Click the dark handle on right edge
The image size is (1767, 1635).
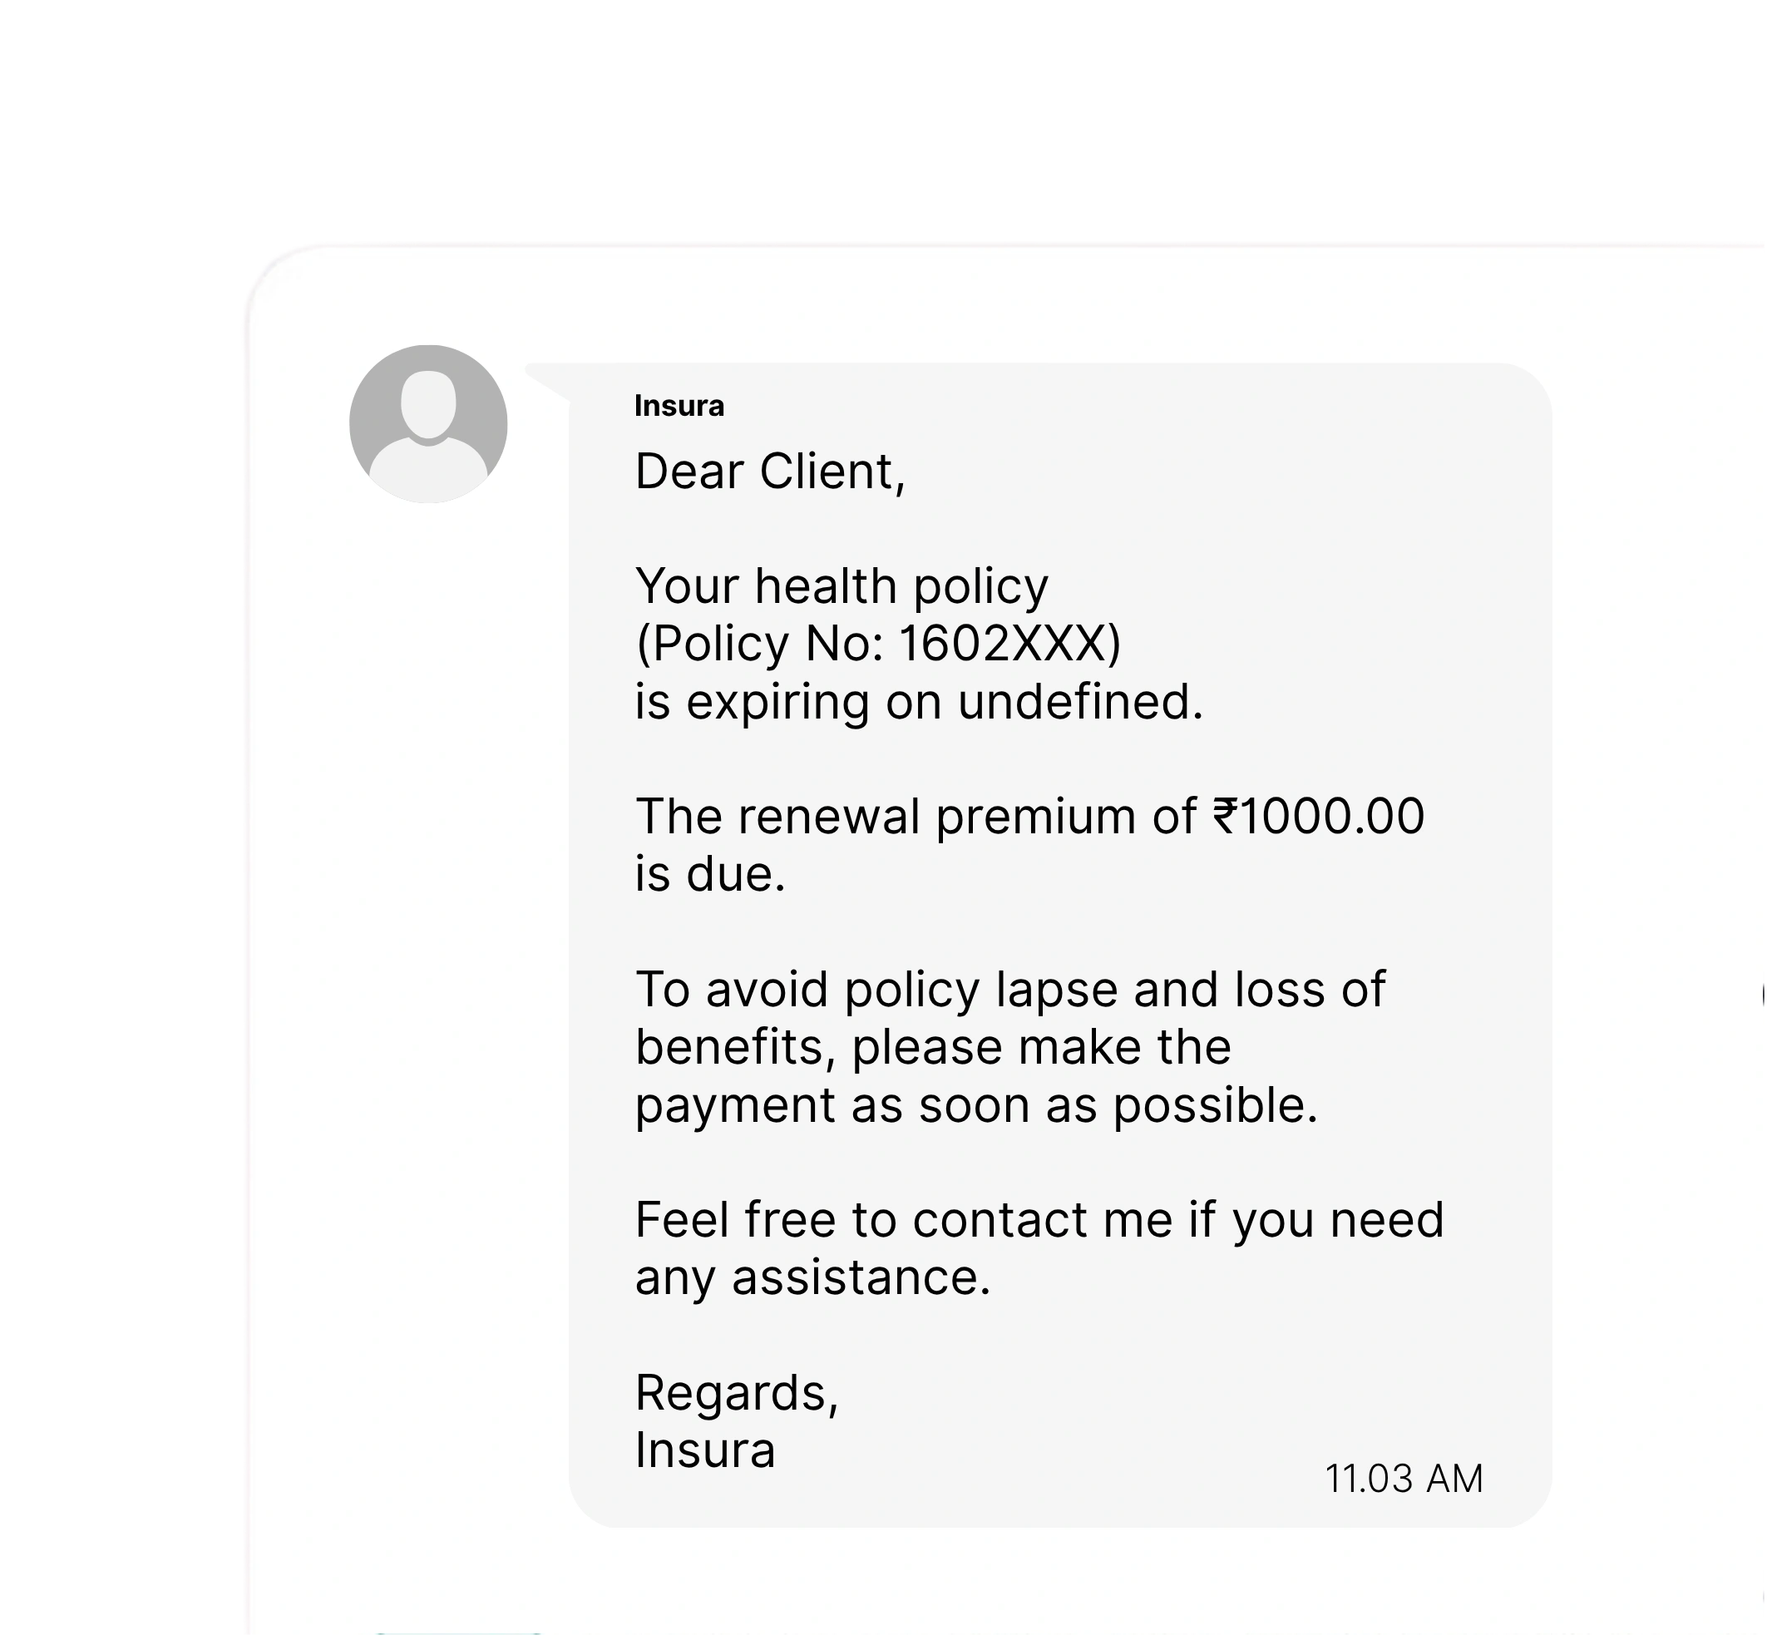pos(1764,996)
